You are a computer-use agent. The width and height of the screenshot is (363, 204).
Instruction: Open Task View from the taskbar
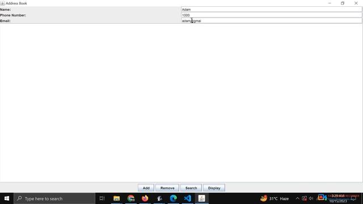(x=102, y=198)
